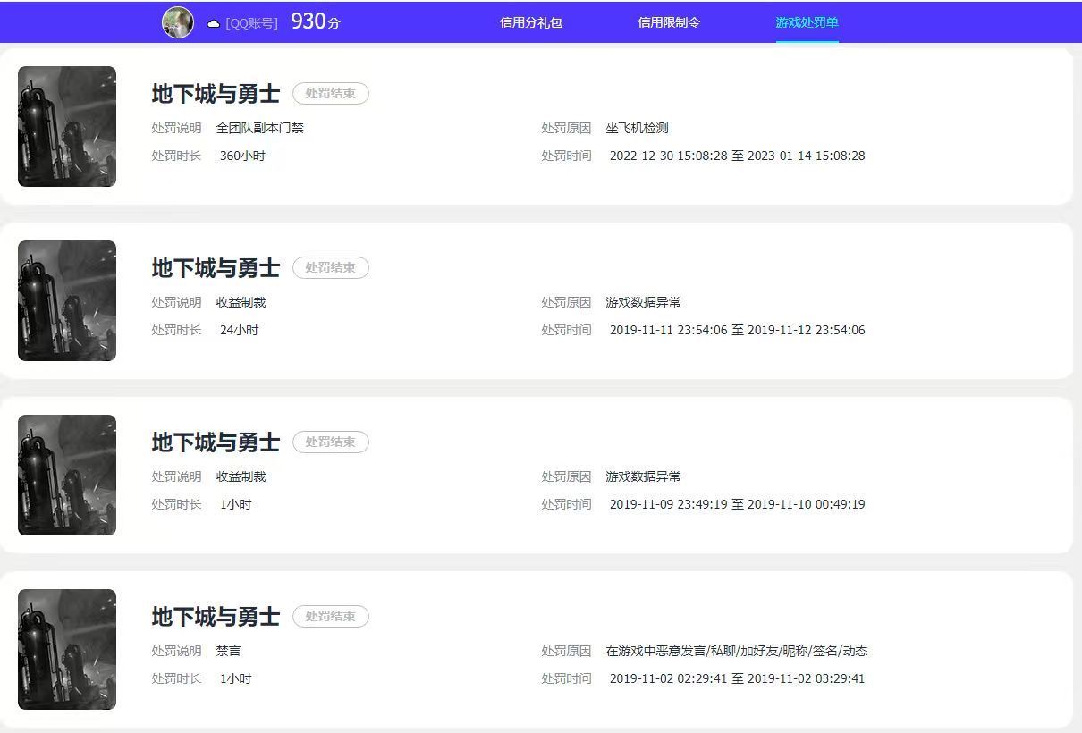The width and height of the screenshot is (1082, 733).
Task: Click 处罚结束 badge of the third punishment entry
Action: tap(331, 442)
